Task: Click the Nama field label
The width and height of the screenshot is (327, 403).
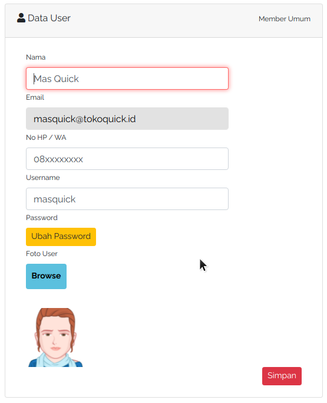Action: (x=36, y=57)
